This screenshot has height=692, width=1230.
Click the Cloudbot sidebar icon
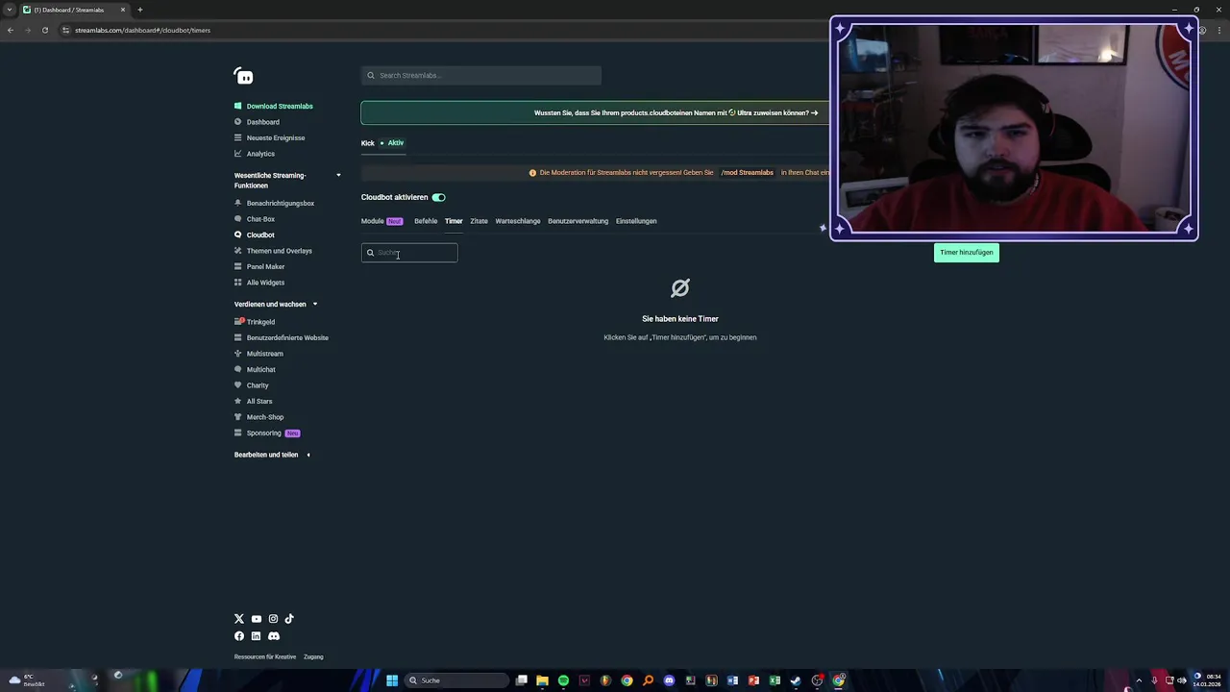(238, 235)
